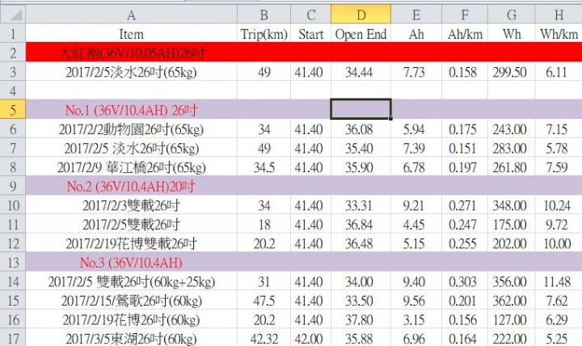Image resolution: width=582 pixels, height=346 pixels.
Task: Click the Select All corner triangle
Action: (13, 15)
